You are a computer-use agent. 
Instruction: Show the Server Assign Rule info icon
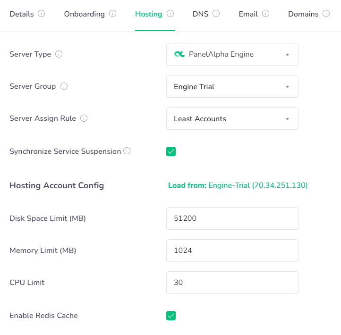(84, 118)
